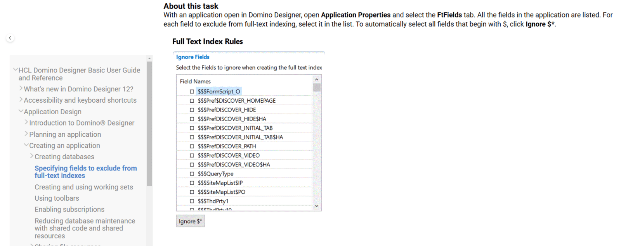Select the $$$ThdPrty1 checkbox

point(192,201)
